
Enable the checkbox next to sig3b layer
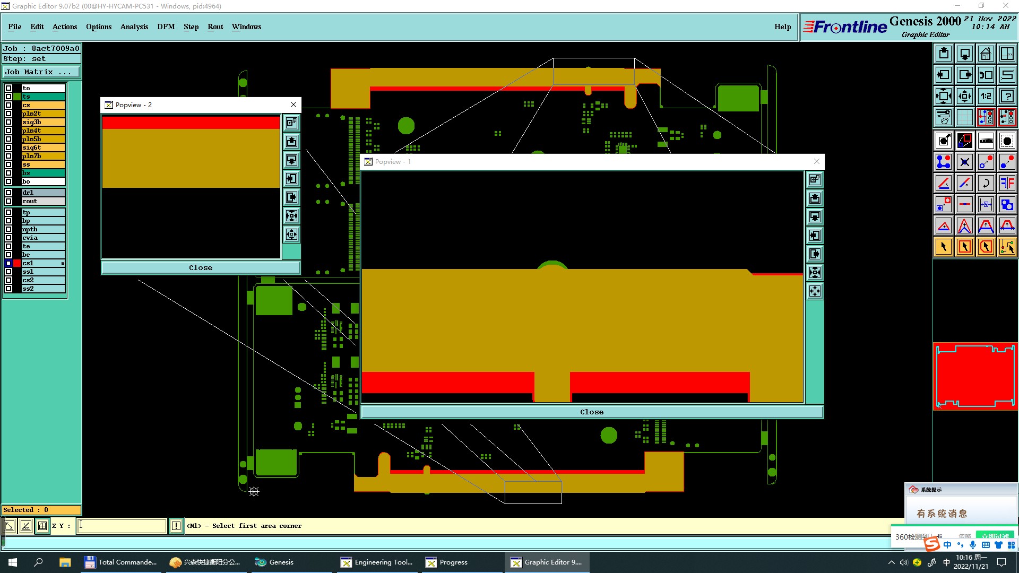8,122
